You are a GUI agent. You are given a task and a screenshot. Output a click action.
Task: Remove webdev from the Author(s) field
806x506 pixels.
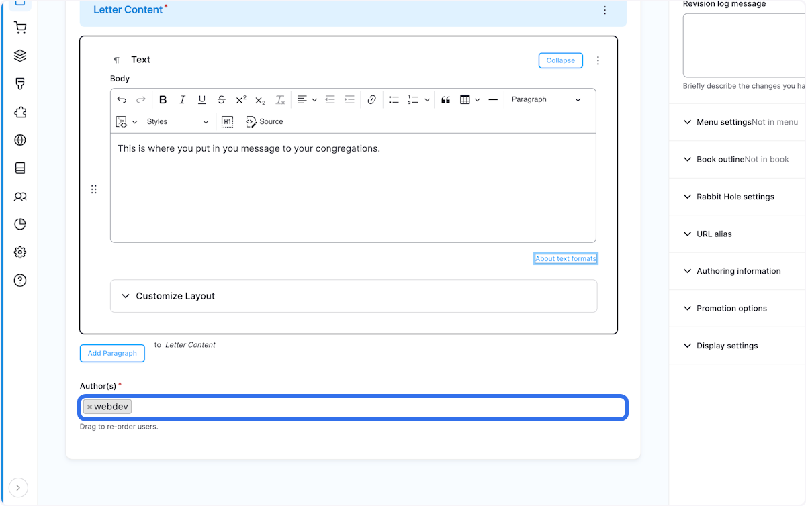[x=89, y=406]
